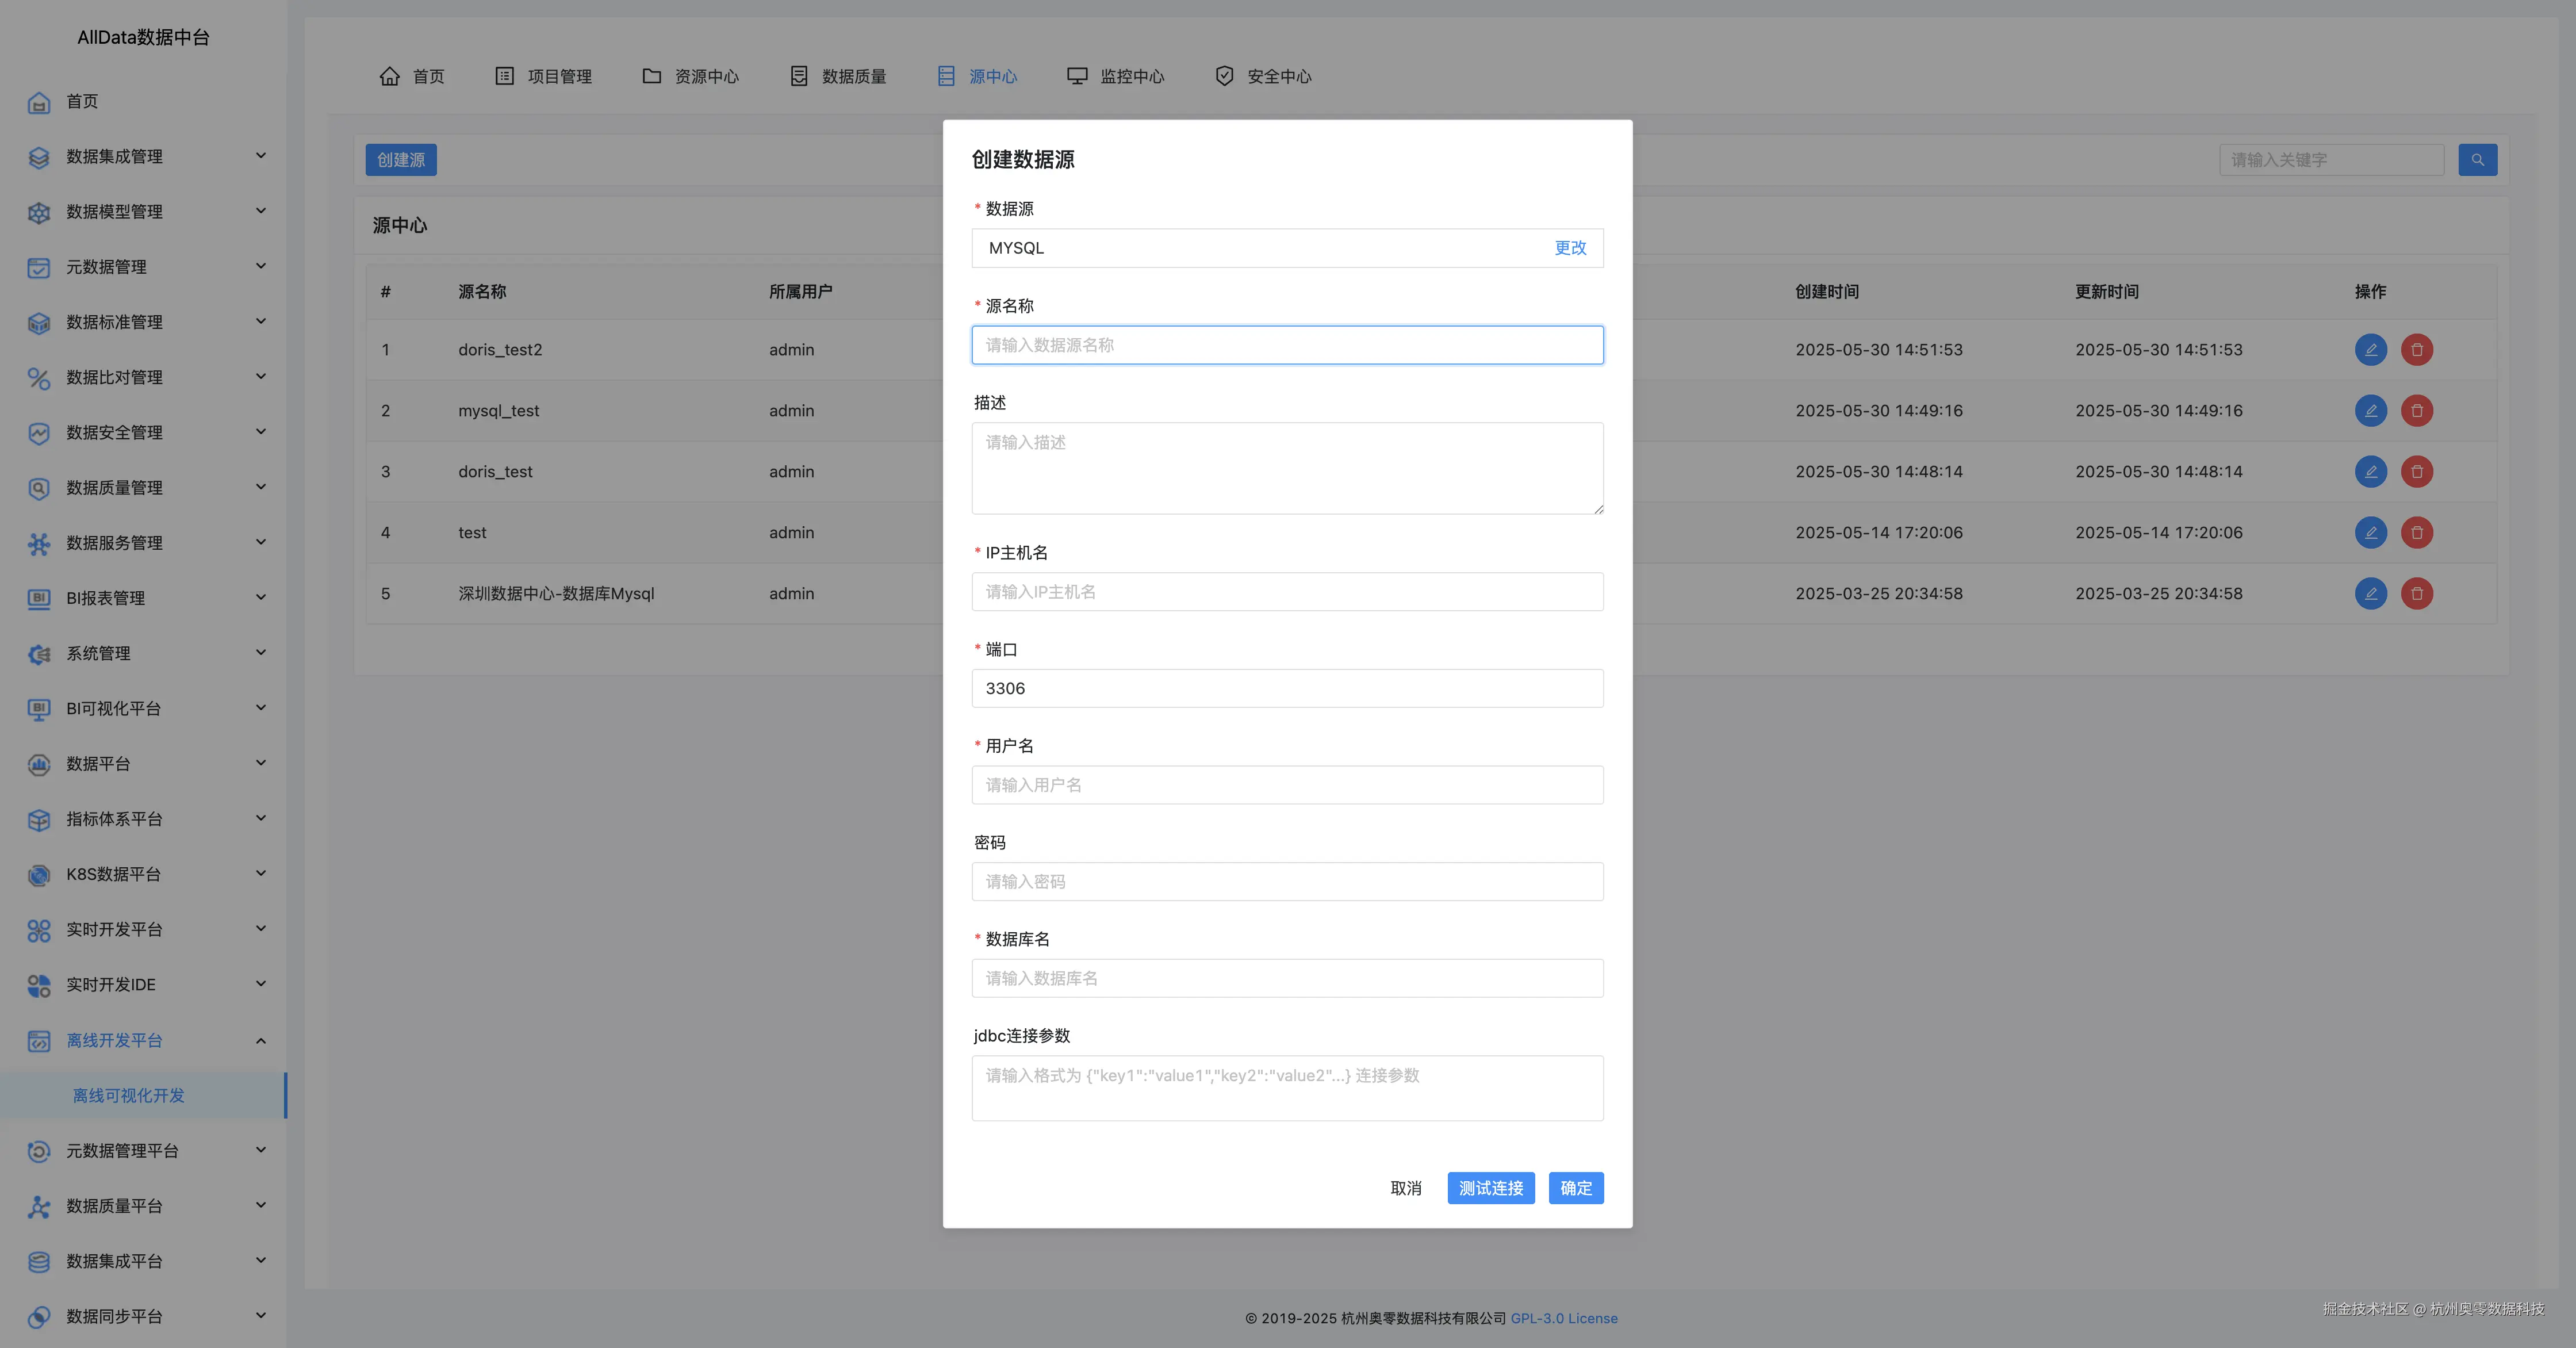Click the 监控中心 monitor icon in top nav
Image resolution: width=2576 pixels, height=1348 pixels.
click(x=1077, y=76)
